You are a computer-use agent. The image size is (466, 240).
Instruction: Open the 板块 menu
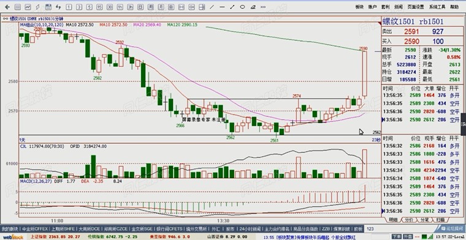pos(359,7)
